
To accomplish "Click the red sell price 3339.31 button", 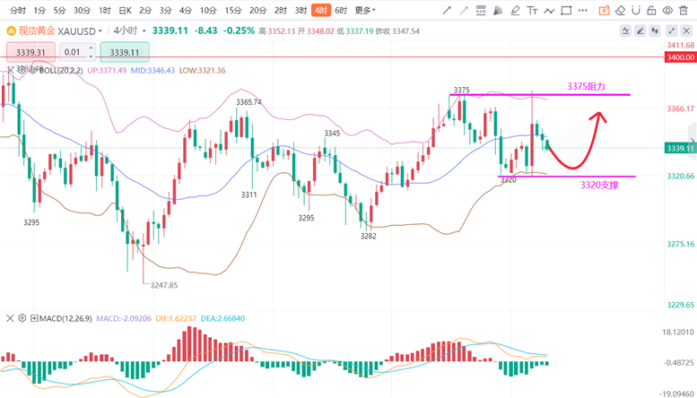I will [30, 52].
